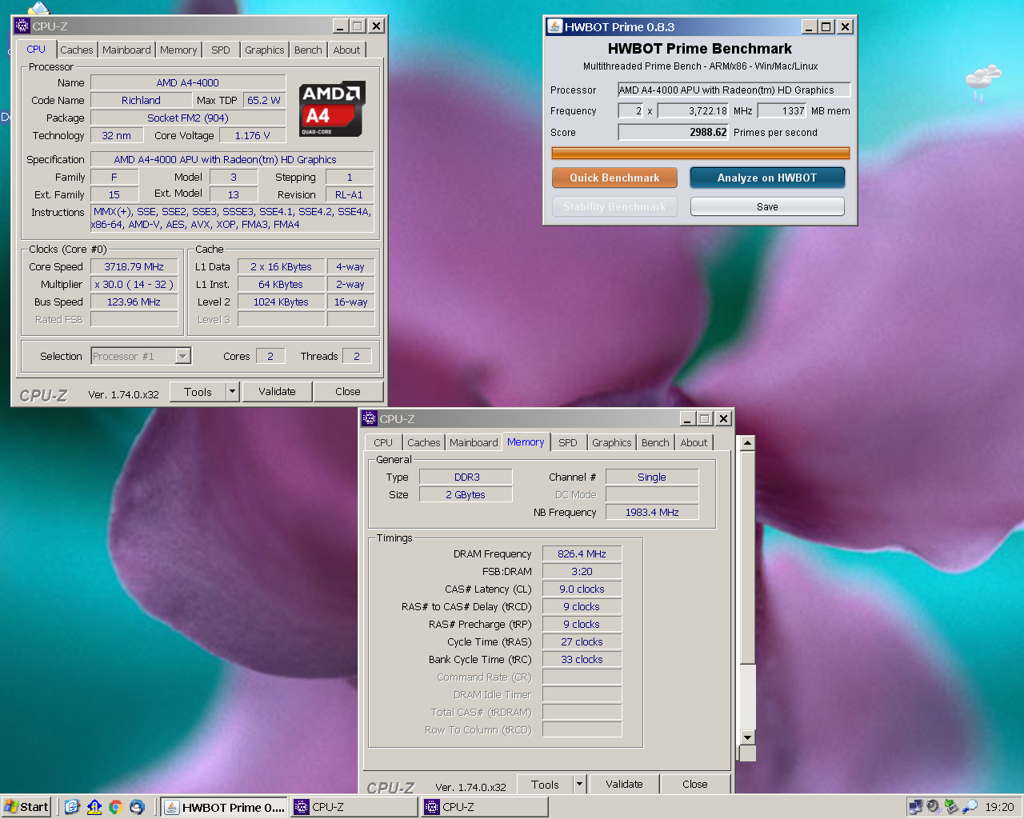Open the volume speaker tray icon
The image size is (1024, 819).
933,807
